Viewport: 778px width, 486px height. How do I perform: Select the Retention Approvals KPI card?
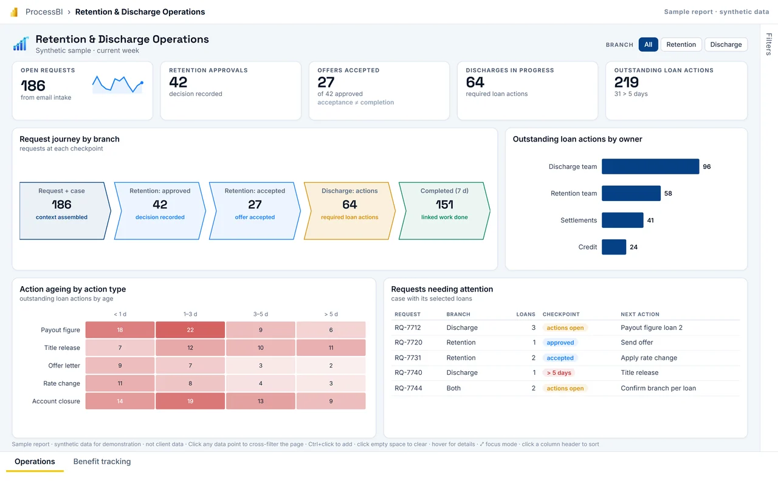click(x=231, y=91)
